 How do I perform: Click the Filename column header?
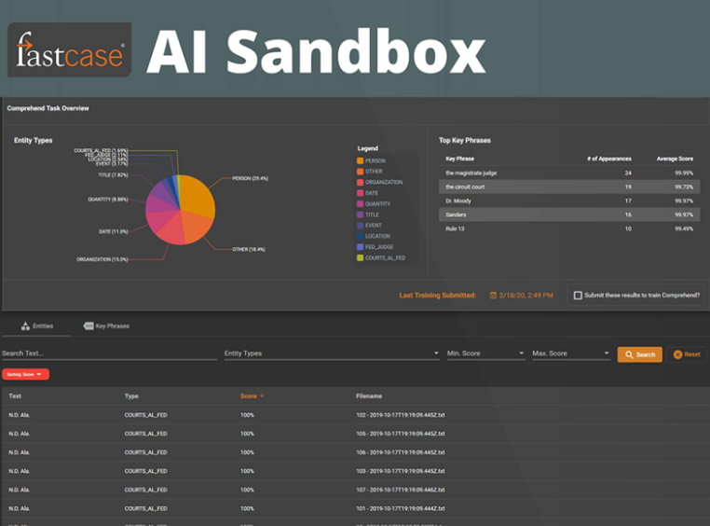(x=369, y=396)
